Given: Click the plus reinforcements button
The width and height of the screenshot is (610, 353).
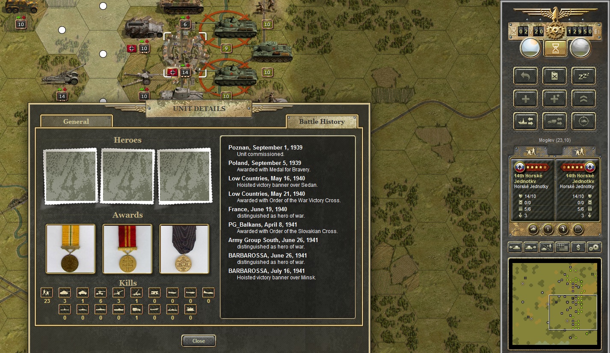Looking at the screenshot, I should [x=526, y=99].
